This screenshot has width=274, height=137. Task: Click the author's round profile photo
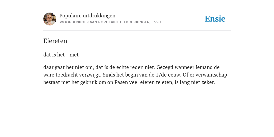pyautogui.click(x=50, y=19)
